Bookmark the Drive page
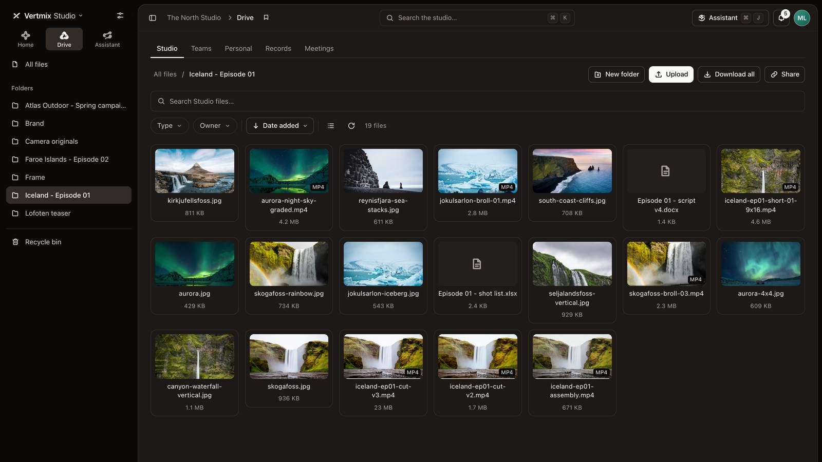The width and height of the screenshot is (822, 462). [x=266, y=17]
